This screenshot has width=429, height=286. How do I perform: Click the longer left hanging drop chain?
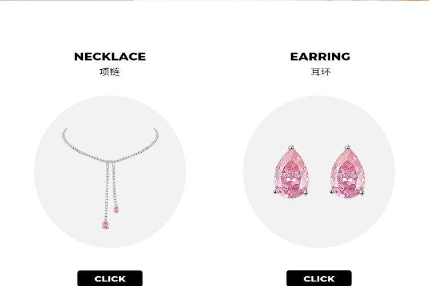(x=106, y=191)
